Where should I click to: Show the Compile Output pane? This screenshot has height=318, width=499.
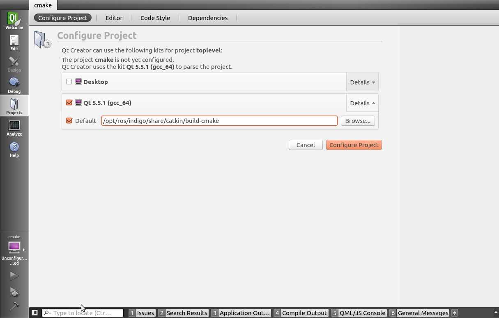pyautogui.click(x=301, y=313)
